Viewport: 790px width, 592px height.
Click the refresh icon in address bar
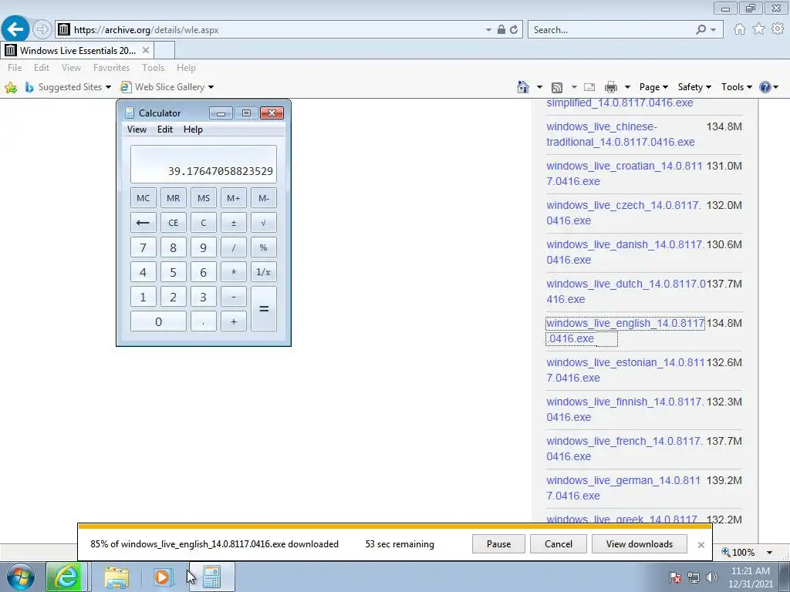(513, 30)
